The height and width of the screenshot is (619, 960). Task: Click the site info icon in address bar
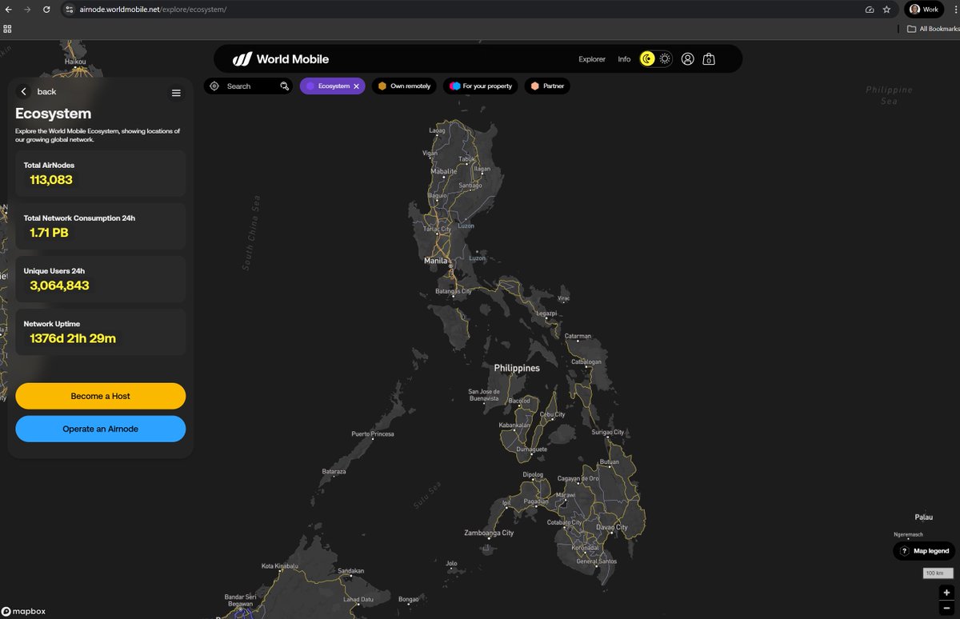coord(70,10)
